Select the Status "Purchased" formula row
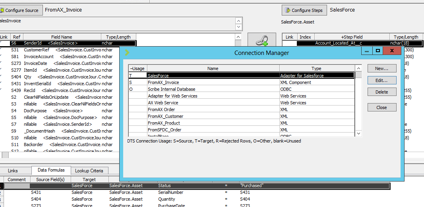 pyautogui.click(x=195, y=186)
